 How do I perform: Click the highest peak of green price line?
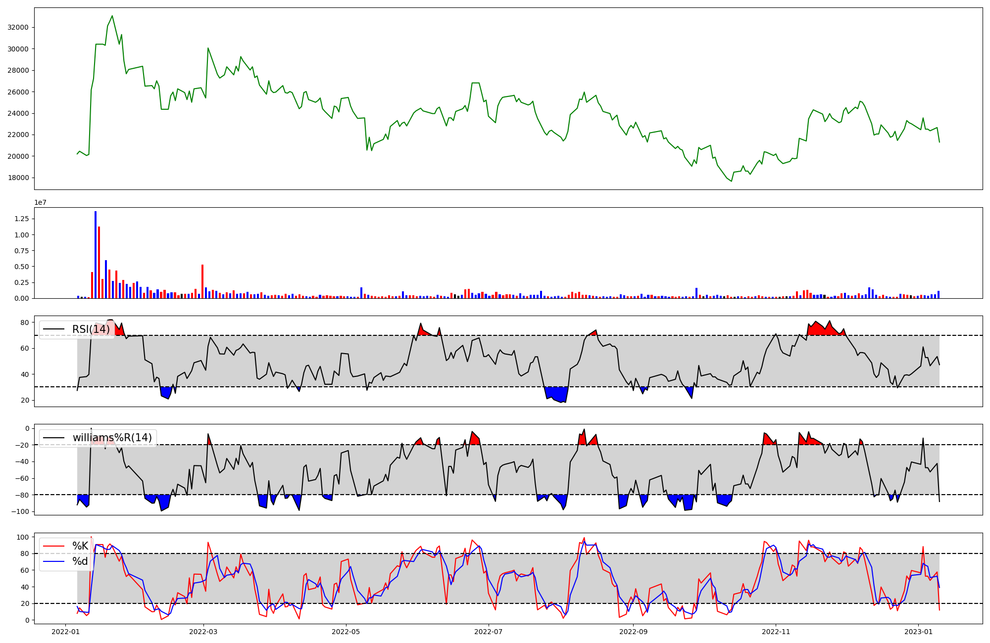click(112, 16)
